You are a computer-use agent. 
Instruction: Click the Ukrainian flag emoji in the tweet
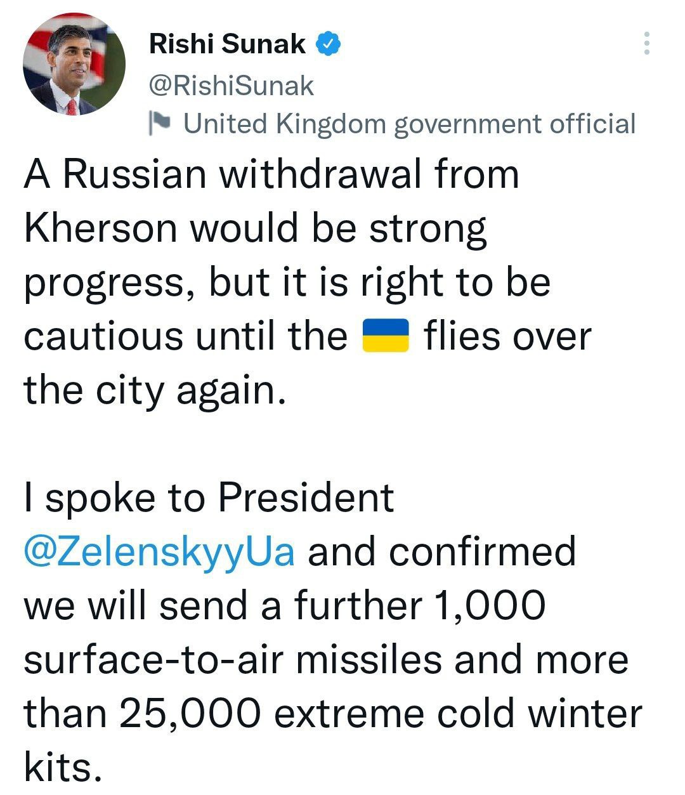(x=385, y=336)
